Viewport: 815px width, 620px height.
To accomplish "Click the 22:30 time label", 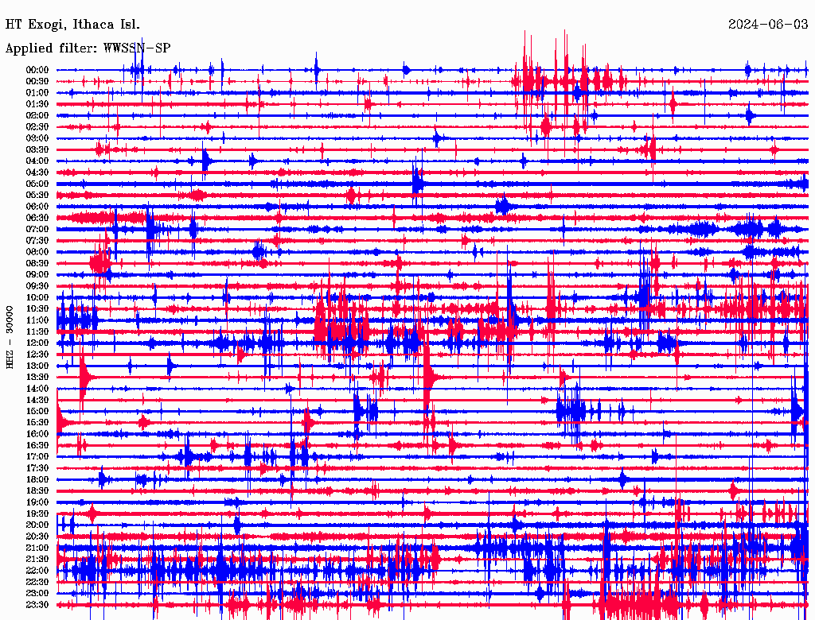I will pyautogui.click(x=37, y=582).
